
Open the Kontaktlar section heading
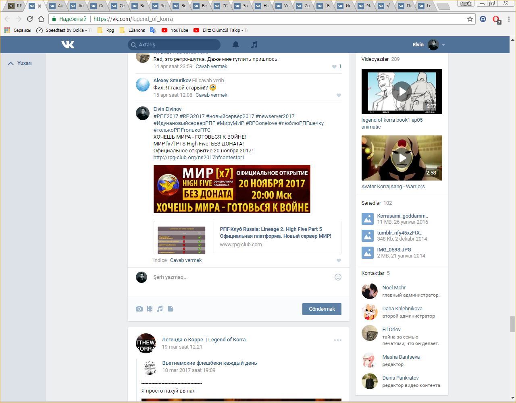[373, 273]
